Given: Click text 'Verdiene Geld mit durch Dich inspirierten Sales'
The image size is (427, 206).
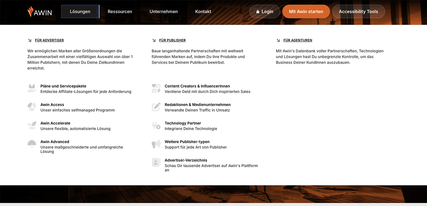Looking at the screenshot, I should 207,91.
